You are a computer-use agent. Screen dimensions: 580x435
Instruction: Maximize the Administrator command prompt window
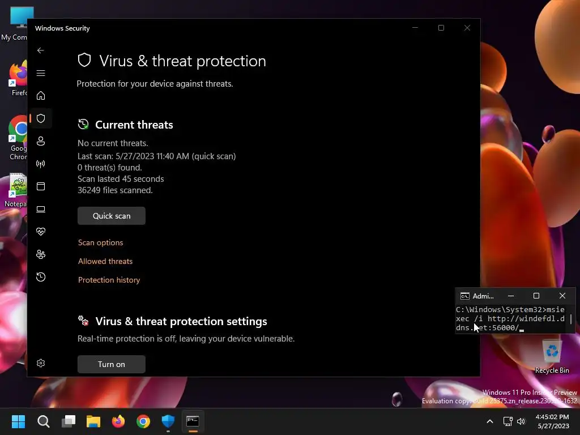click(536, 296)
